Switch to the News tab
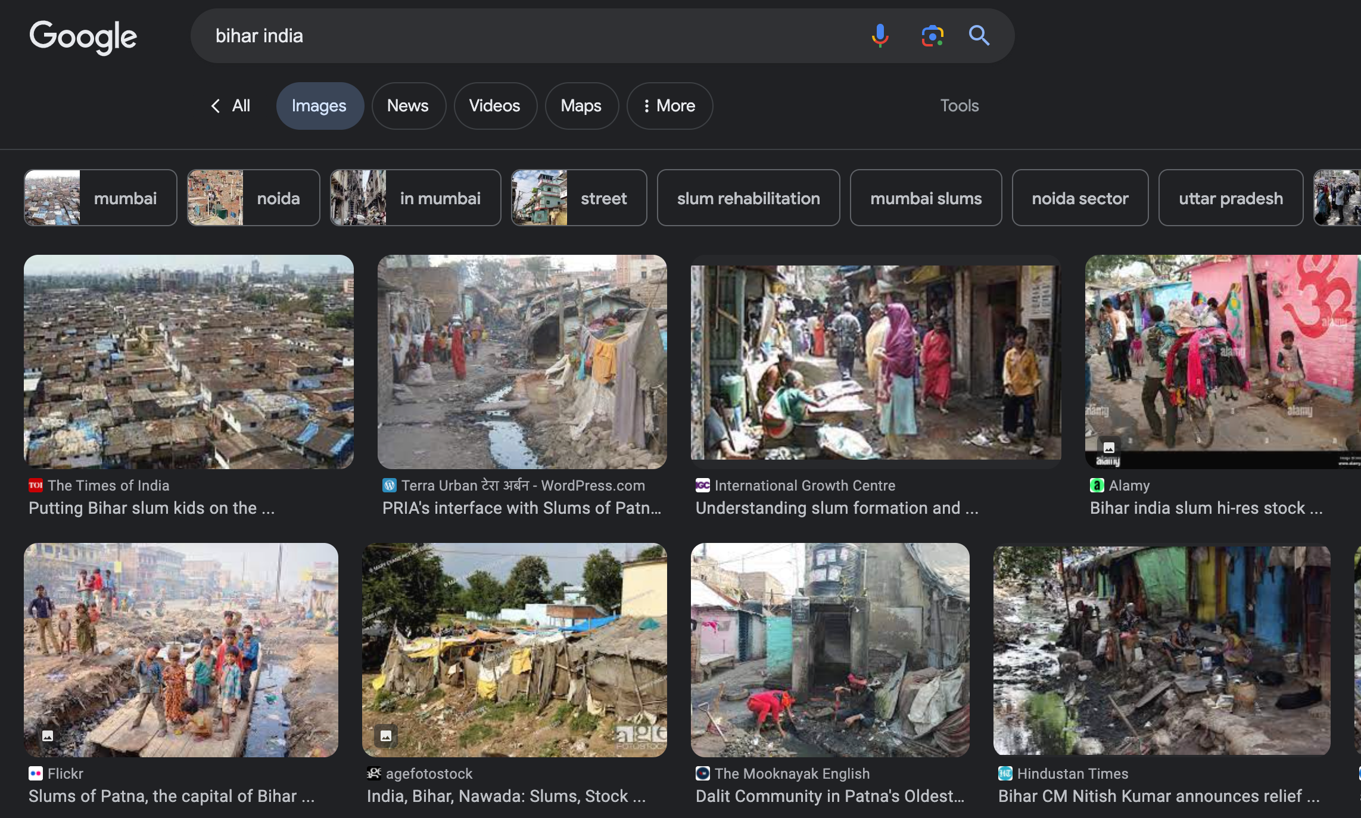Screen dimensions: 1361x818 pyautogui.click(x=408, y=106)
